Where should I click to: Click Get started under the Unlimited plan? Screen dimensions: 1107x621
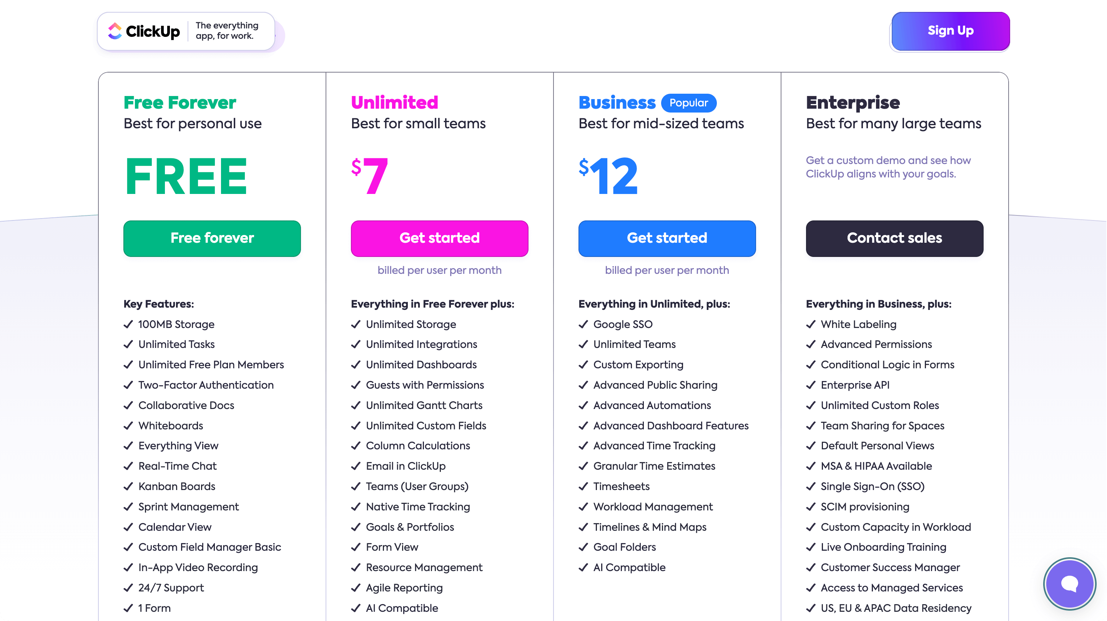click(439, 239)
